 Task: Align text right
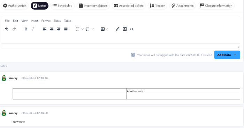click(x=59, y=29)
